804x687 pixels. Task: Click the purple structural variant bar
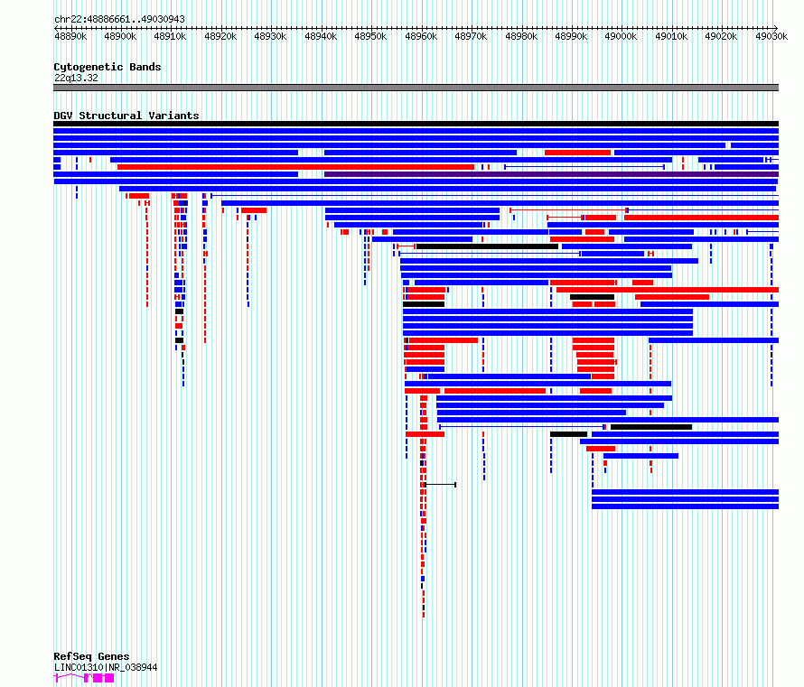551,174
